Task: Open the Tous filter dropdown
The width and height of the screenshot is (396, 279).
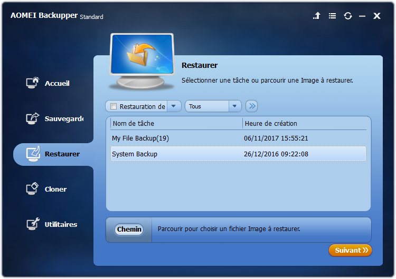Action: [x=213, y=106]
